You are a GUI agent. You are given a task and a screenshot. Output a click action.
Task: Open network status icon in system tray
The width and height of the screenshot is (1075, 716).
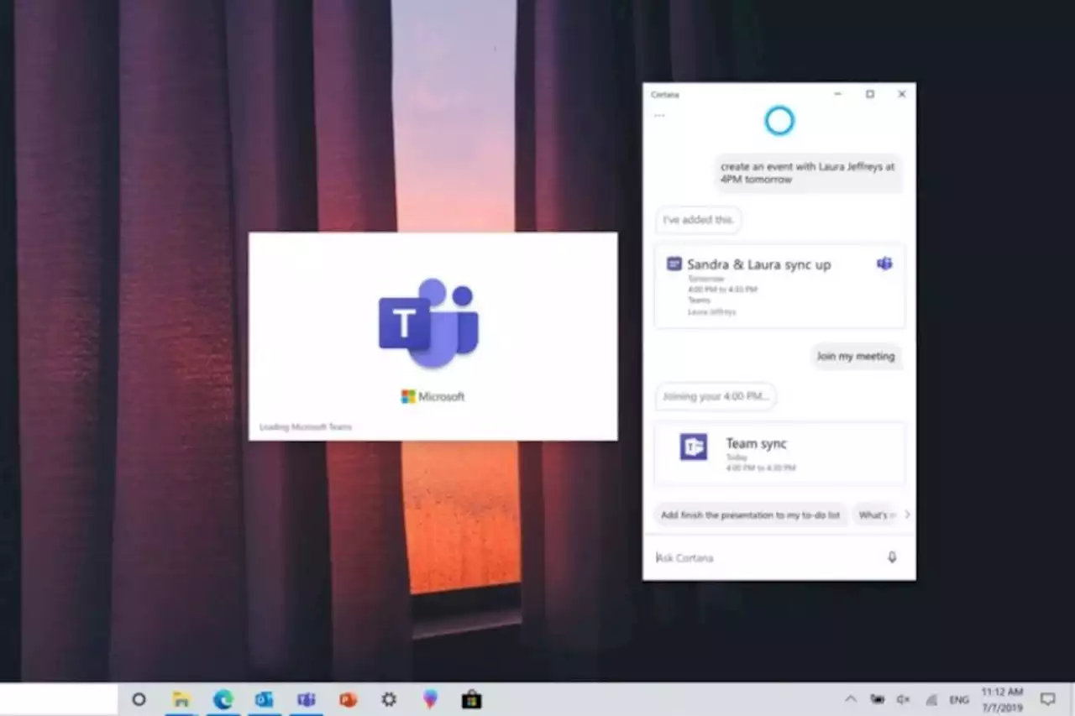931,699
